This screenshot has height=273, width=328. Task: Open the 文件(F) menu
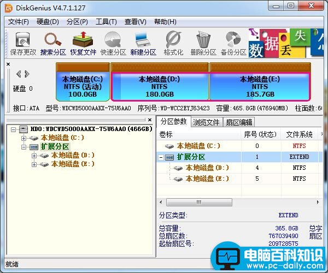(x=19, y=22)
